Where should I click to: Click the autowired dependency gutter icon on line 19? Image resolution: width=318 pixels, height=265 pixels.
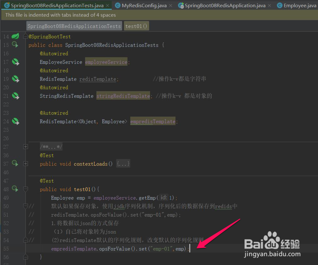point(15,79)
